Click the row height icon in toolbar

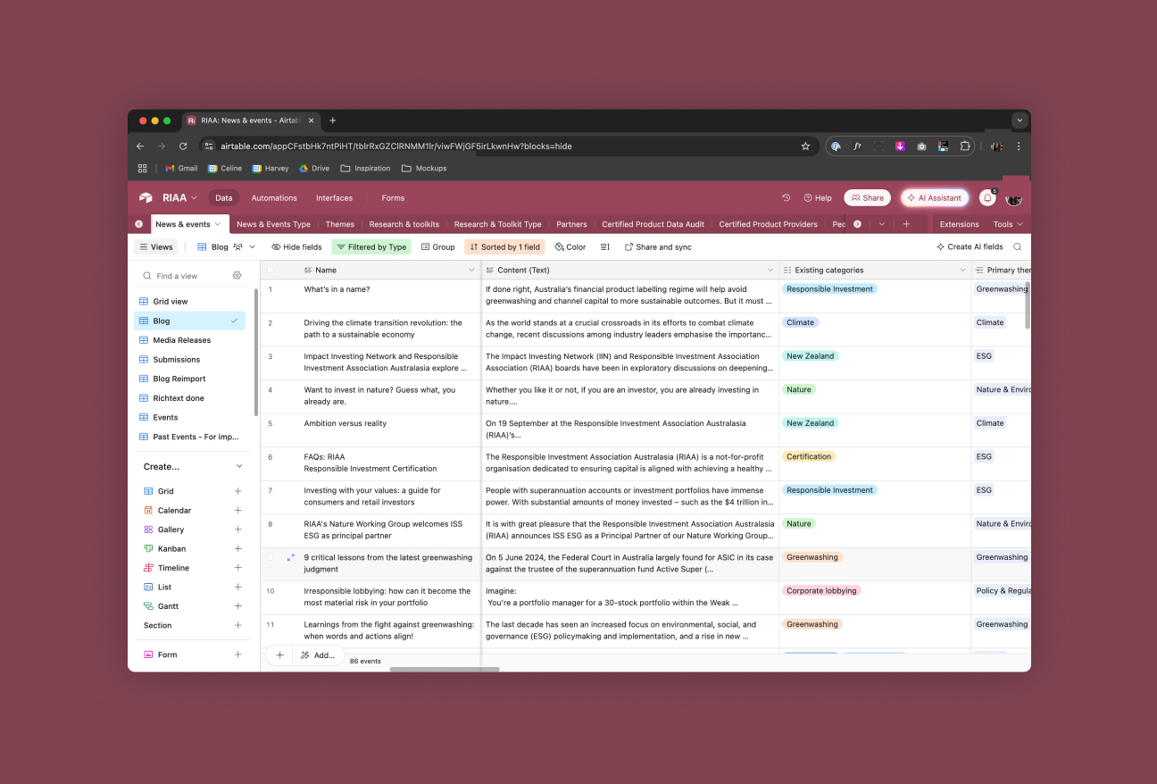(x=605, y=247)
